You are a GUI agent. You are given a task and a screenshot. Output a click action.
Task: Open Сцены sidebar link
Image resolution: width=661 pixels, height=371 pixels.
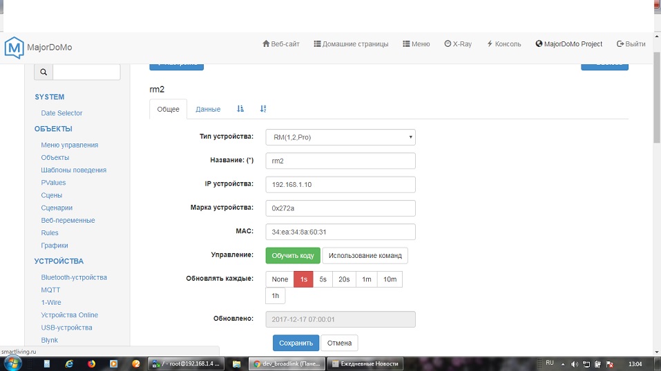(51, 195)
